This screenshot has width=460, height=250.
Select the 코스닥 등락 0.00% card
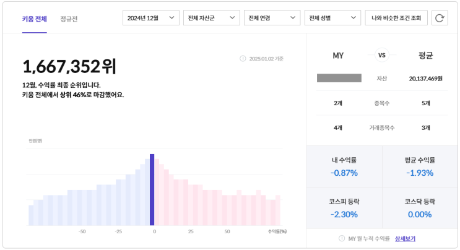coord(420,208)
